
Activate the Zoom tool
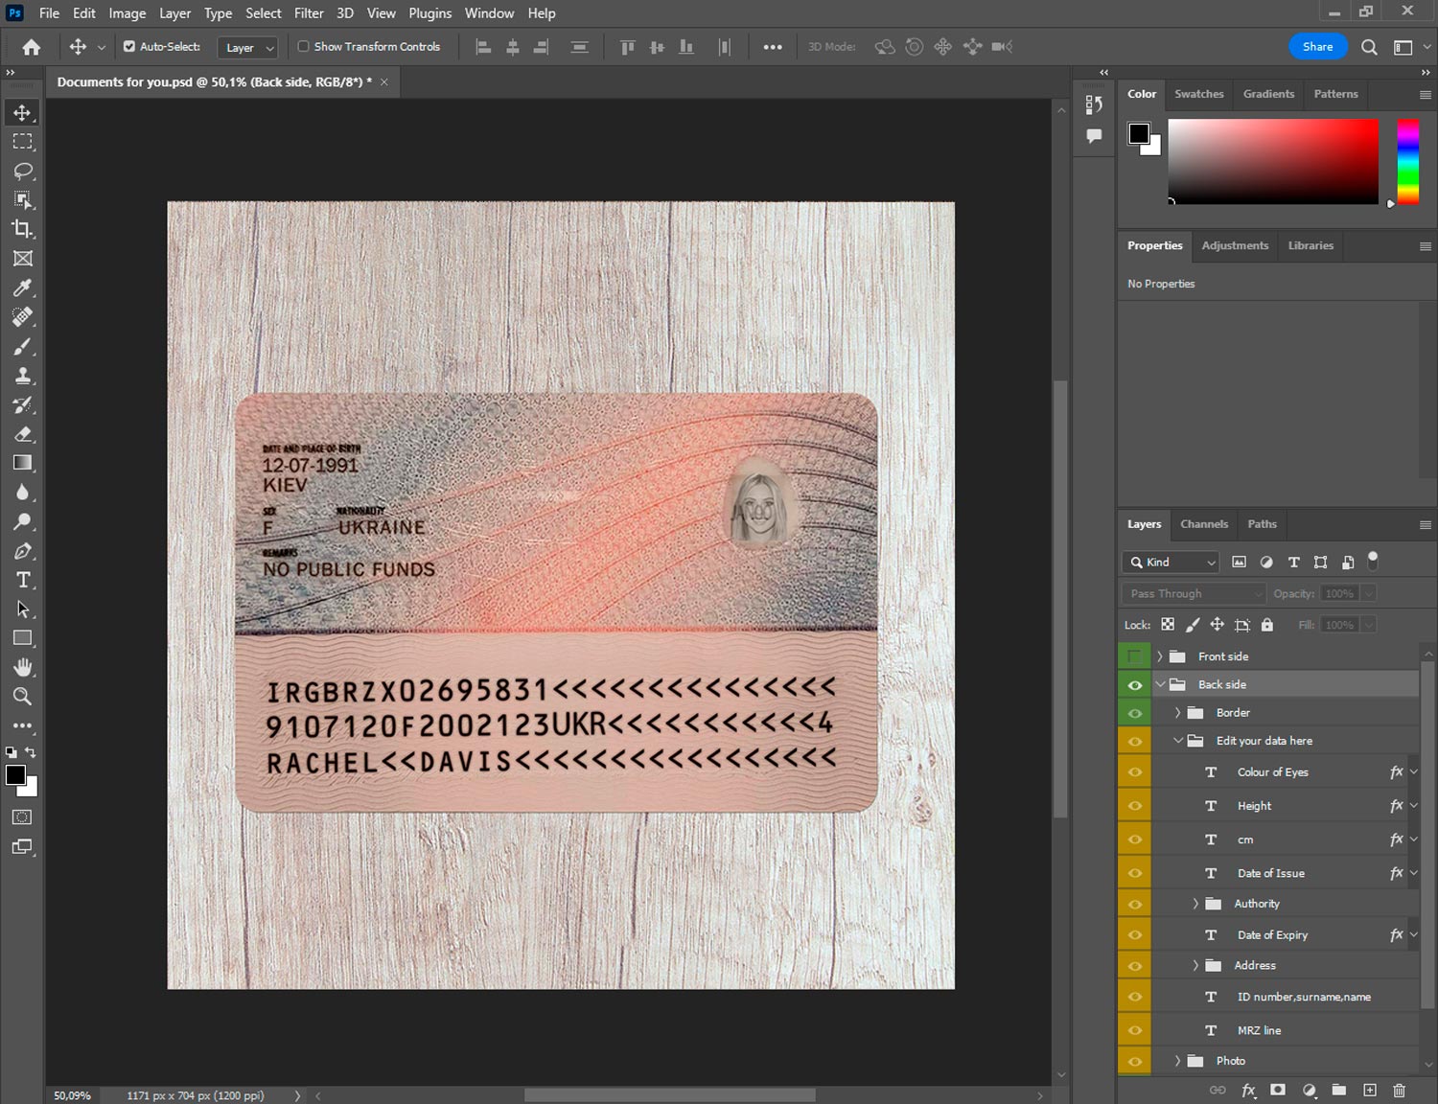(x=22, y=697)
